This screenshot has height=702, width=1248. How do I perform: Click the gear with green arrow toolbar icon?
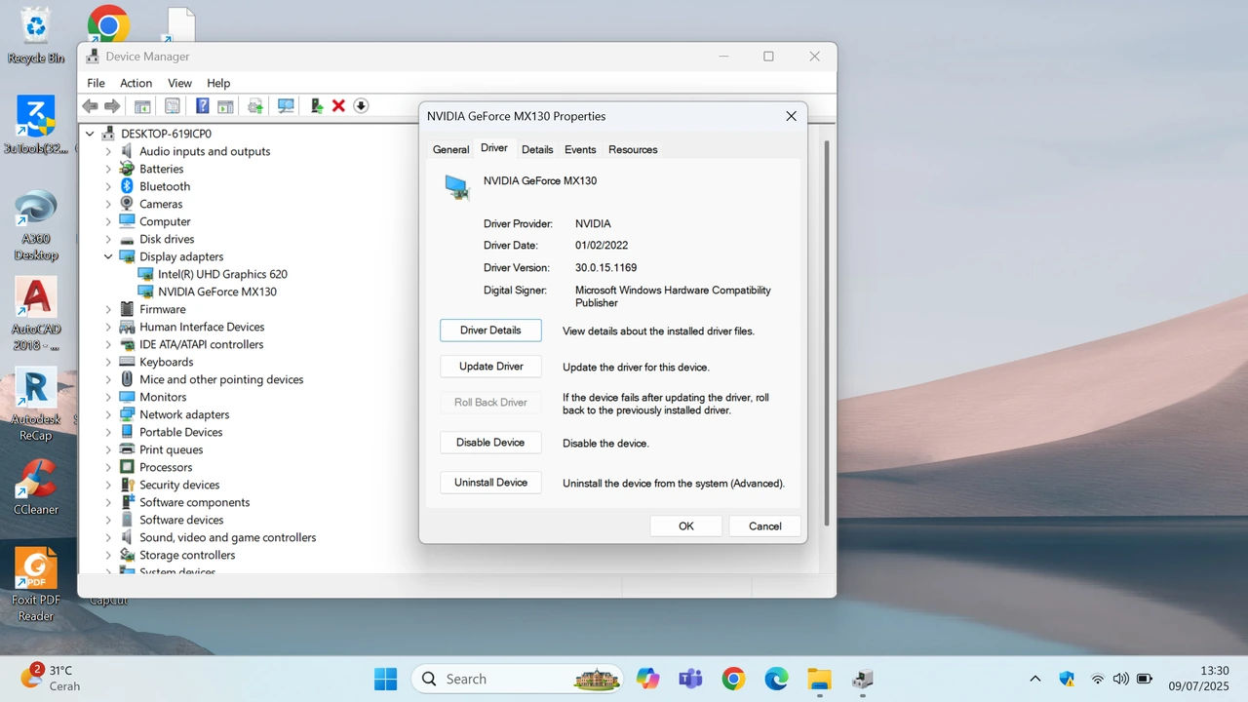pos(255,105)
